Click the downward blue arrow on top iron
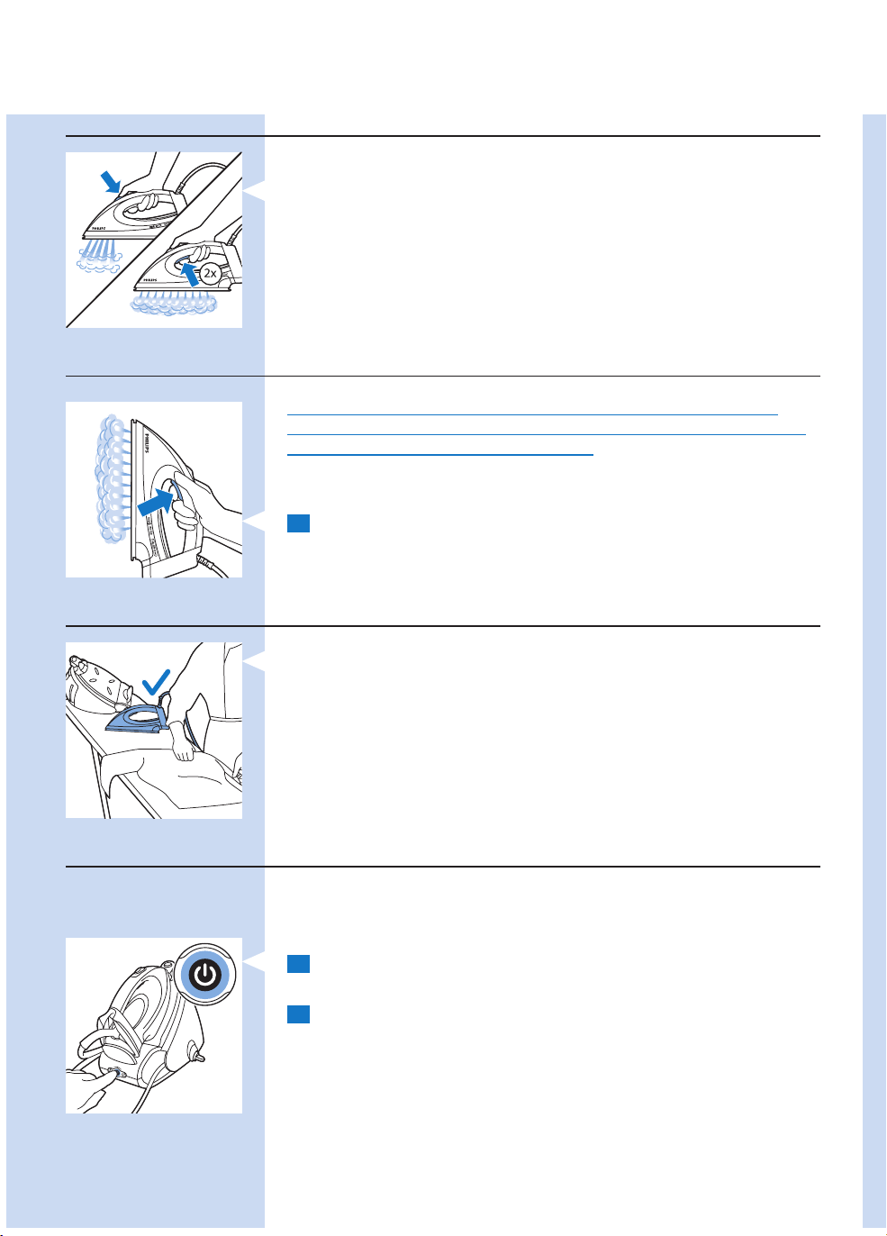887x1236 pixels. tap(110, 183)
